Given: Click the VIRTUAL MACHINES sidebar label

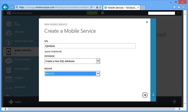Looking at the screenshot, I should (x=24, y=41).
